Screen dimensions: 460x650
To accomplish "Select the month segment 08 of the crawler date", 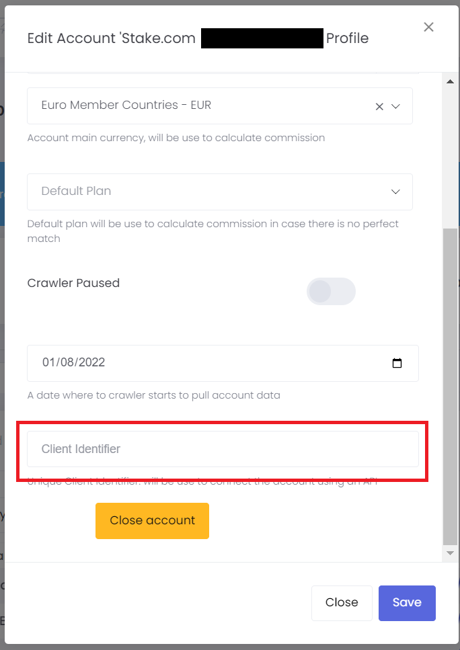I will (x=67, y=362).
